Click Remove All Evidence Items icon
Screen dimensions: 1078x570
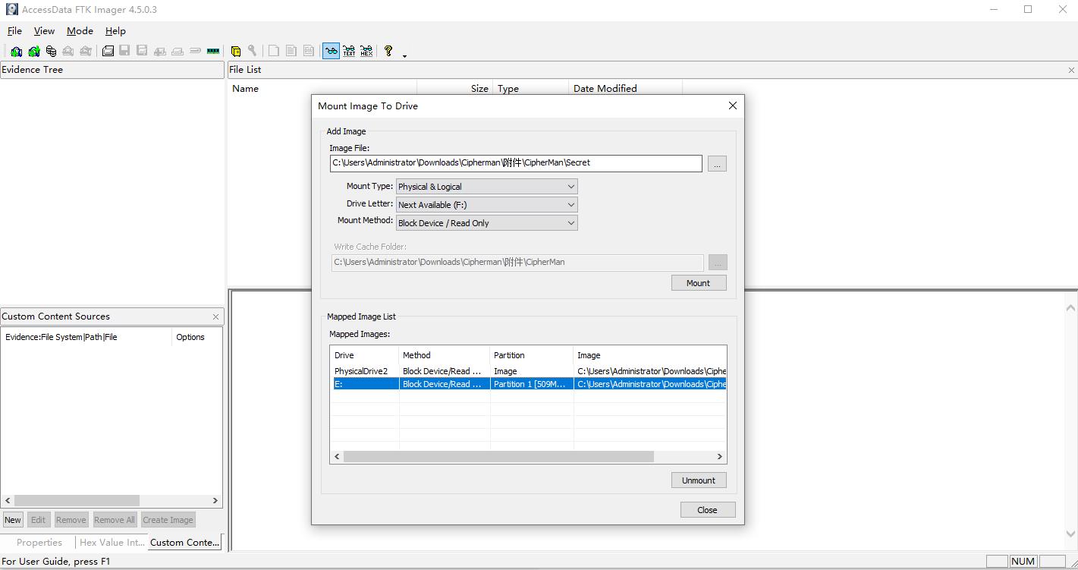point(86,51)
